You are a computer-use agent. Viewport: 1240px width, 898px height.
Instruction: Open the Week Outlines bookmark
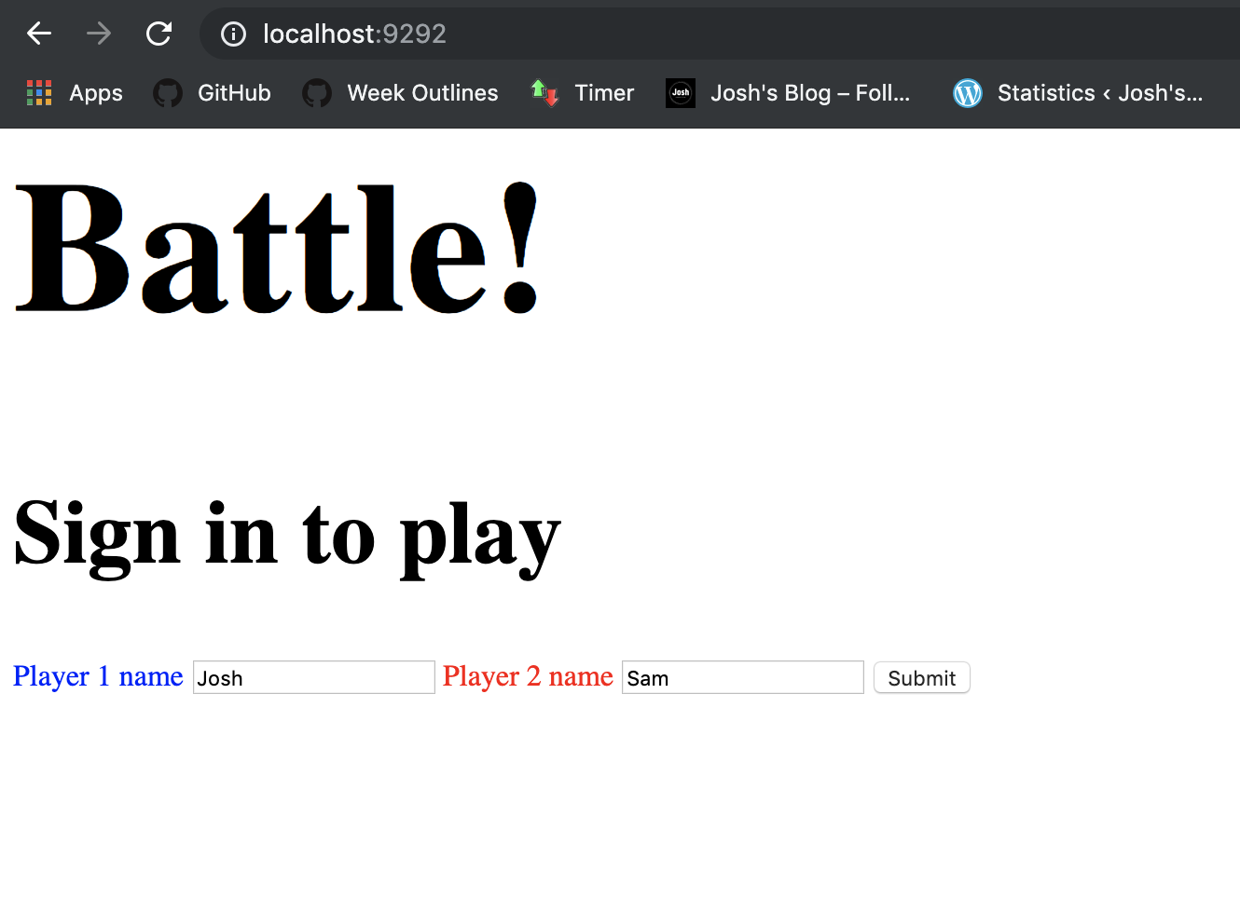click(421, 93)
